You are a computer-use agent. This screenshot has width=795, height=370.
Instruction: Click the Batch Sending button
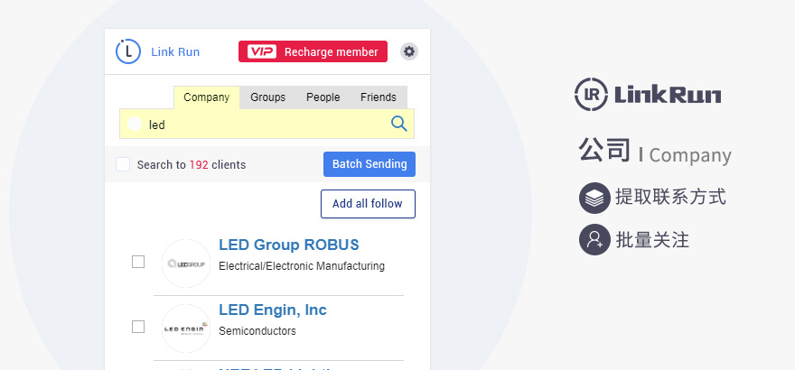point(369,164)
